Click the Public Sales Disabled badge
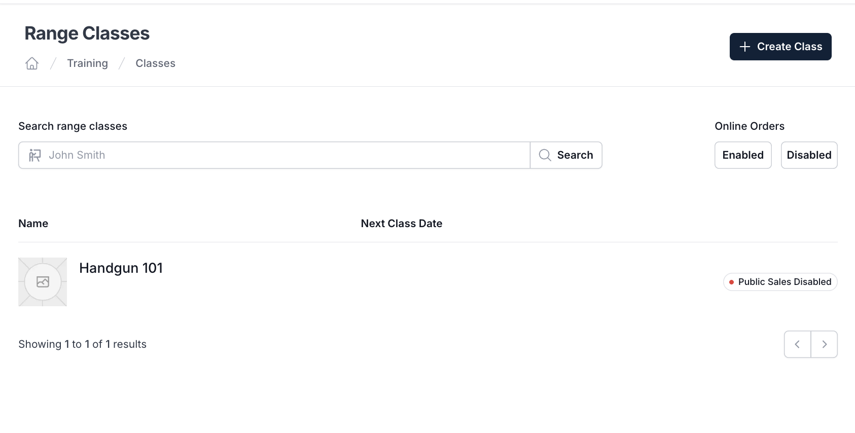This screenshot has width=855, height=433. tap(780, 282)
